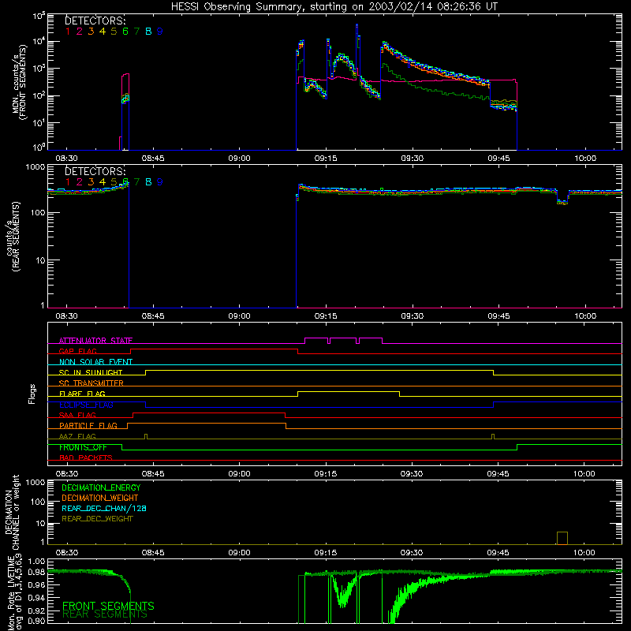Image resolution: width=631 pixels, height=631 pixels.
Task: Click the SAA FLAG label
Action: pyautogui.click(x=77, y=415)
